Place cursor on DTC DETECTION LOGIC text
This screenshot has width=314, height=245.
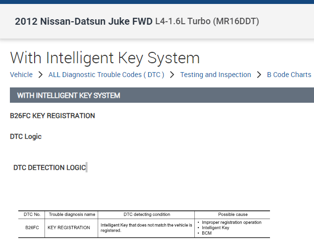click(49, 167)
